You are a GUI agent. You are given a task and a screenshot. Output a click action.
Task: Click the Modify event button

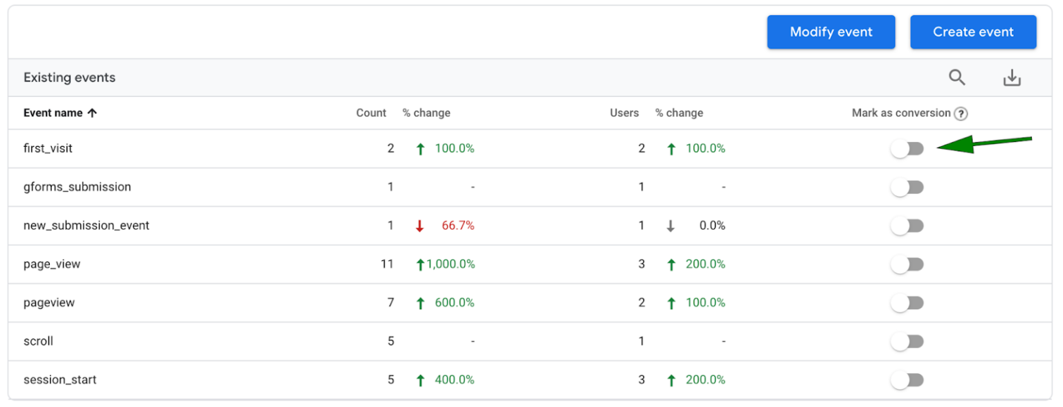coord(830,31)
